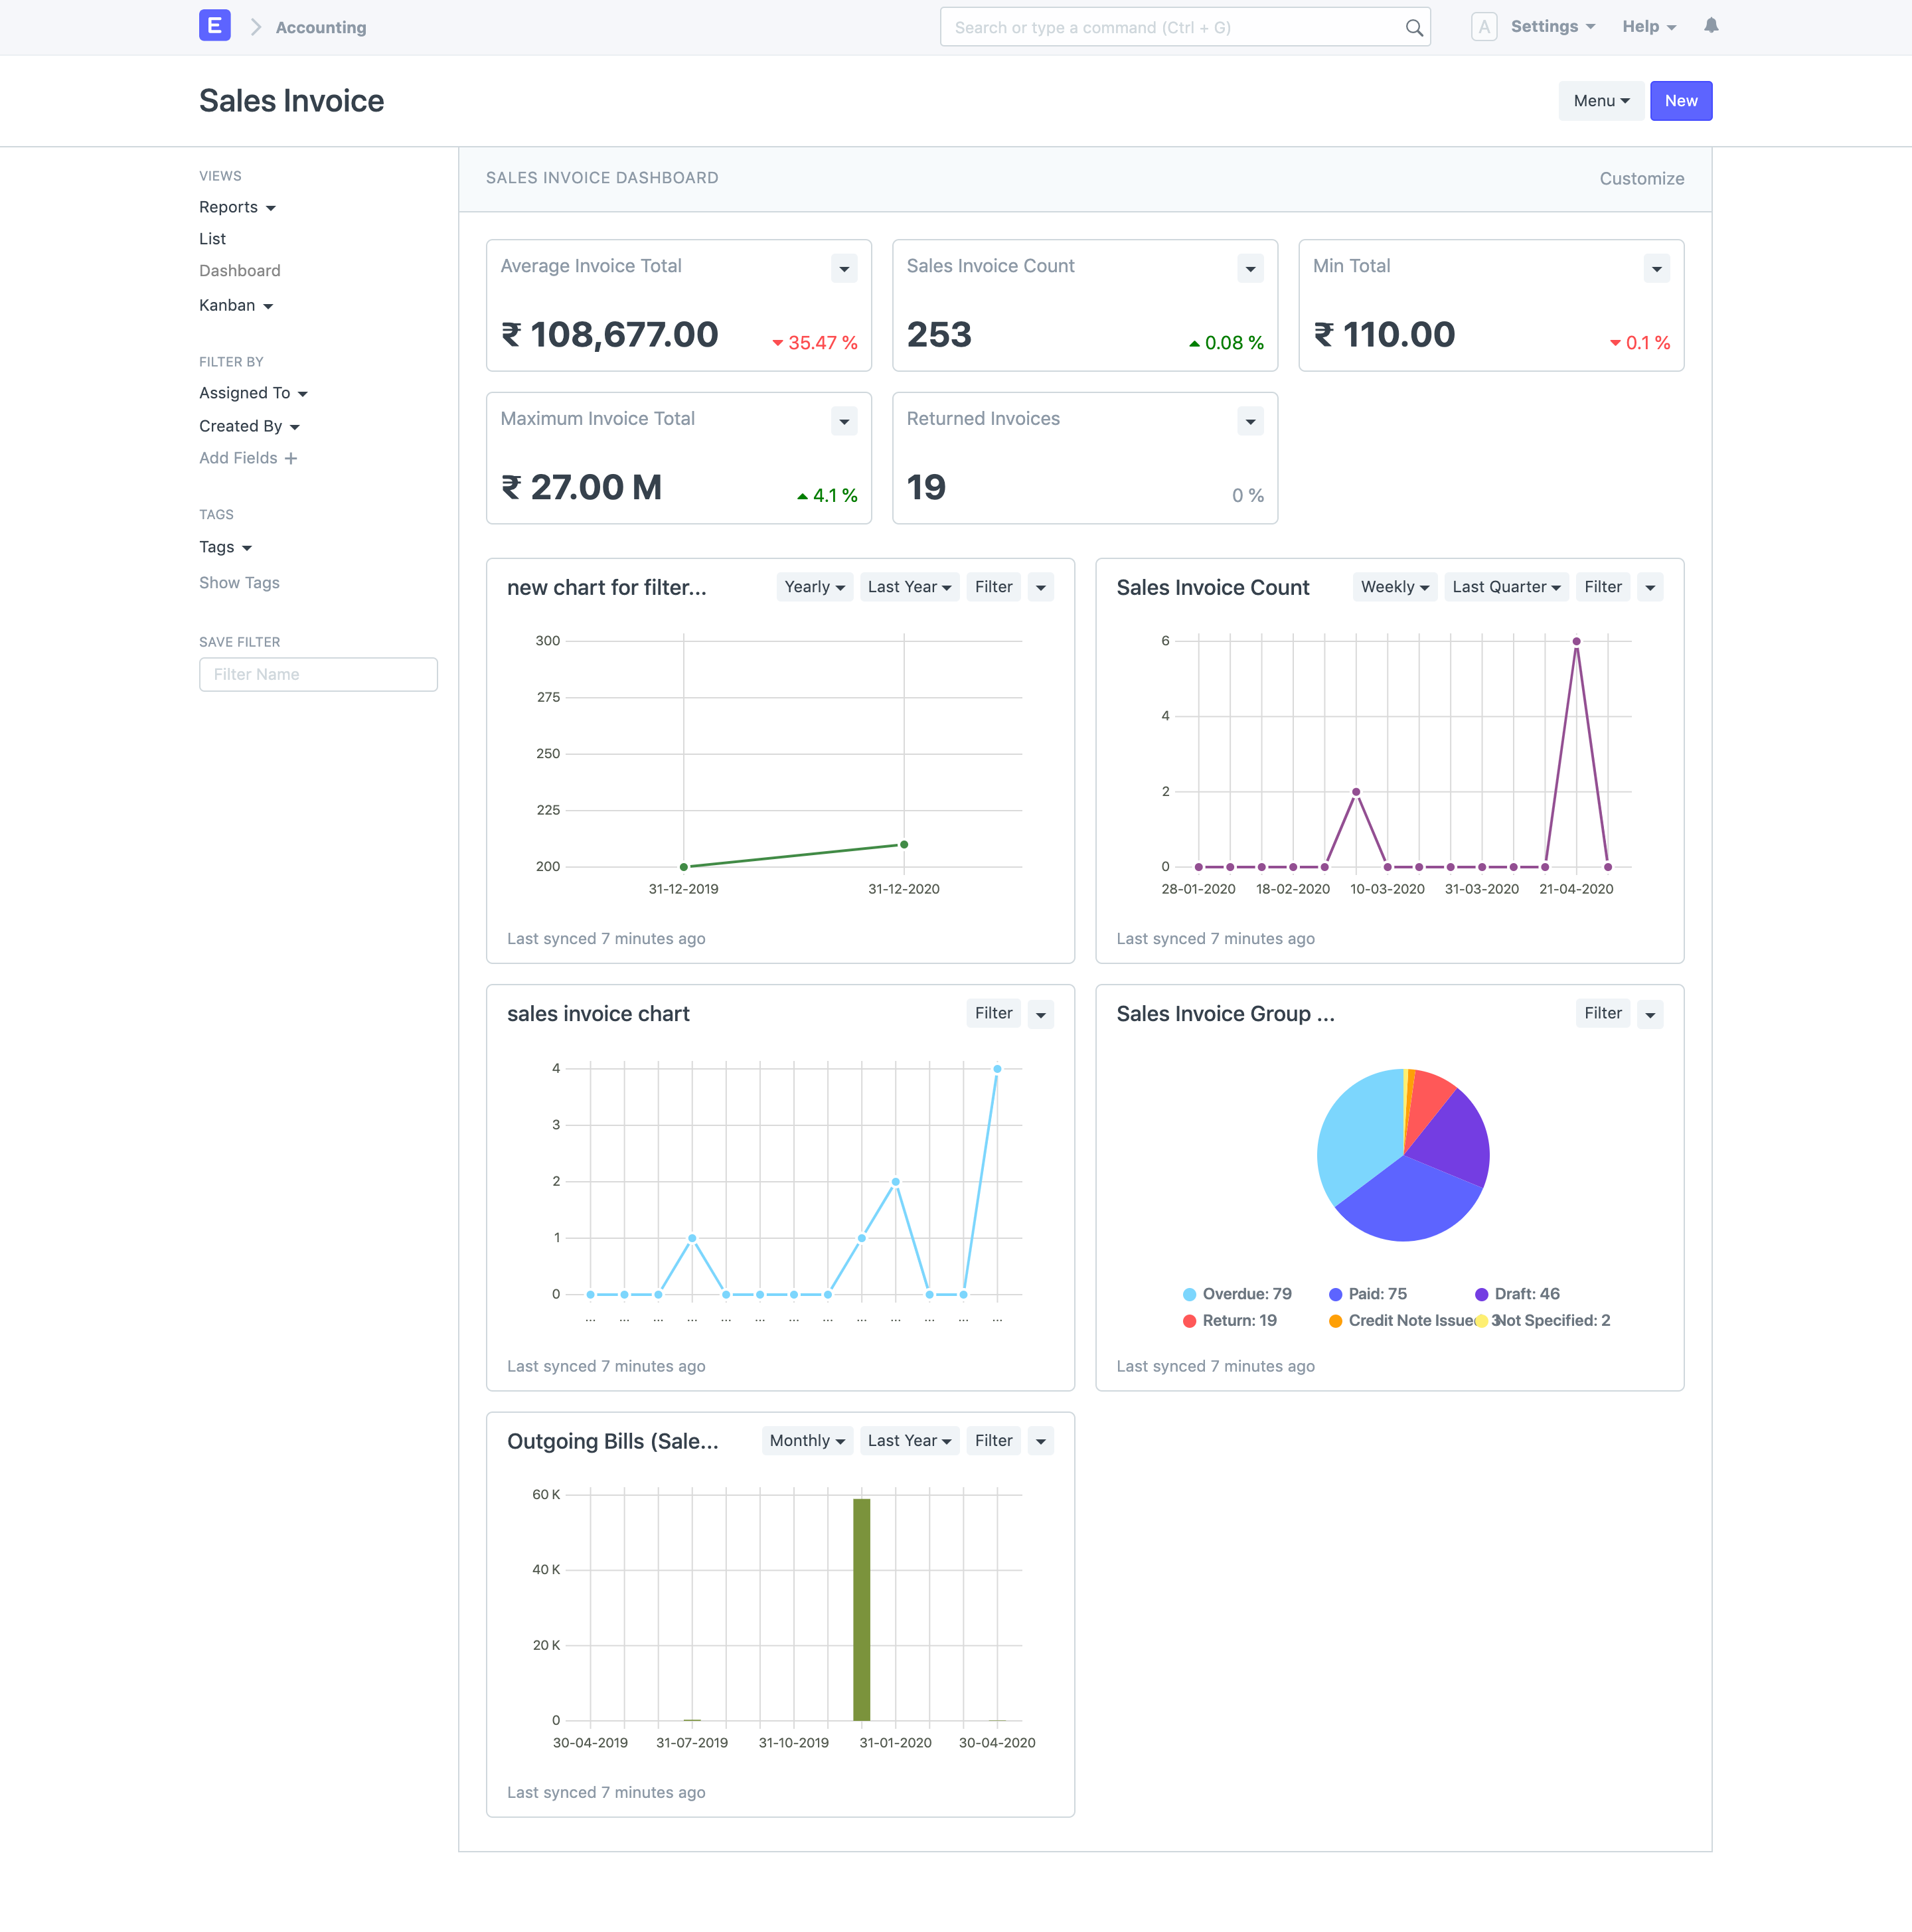The height and width of the screenshot is (1932, 1912).
Task: Click the ERPNext home logo icon
Action: coord(214,26)
